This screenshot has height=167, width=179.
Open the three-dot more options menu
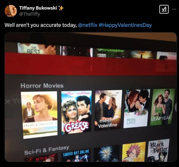click(174, 9)
